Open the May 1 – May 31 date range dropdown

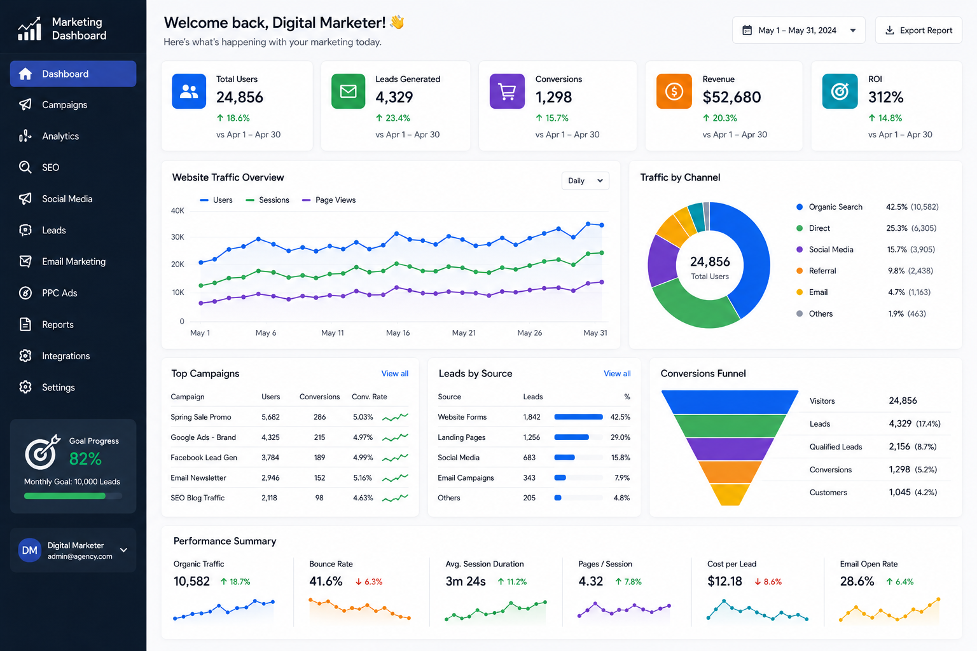point(798,31)
